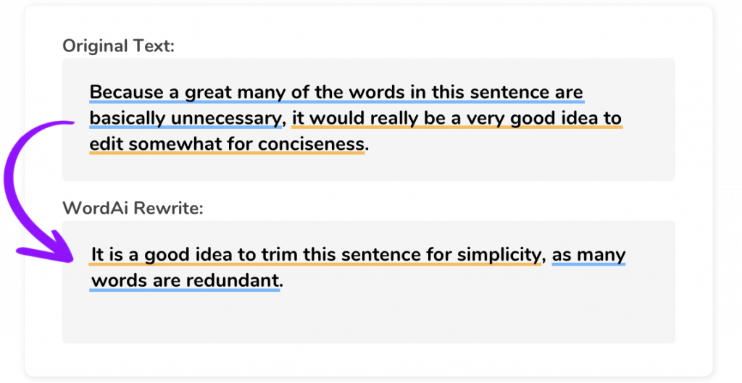Click the word 'redundant' in the rewrite
Screen dimensions: 742x383
[232, 281]
